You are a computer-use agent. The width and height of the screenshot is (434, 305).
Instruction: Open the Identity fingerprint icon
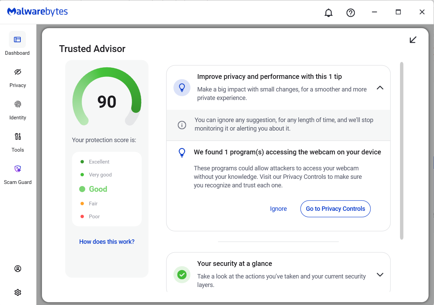coord(18,104)
